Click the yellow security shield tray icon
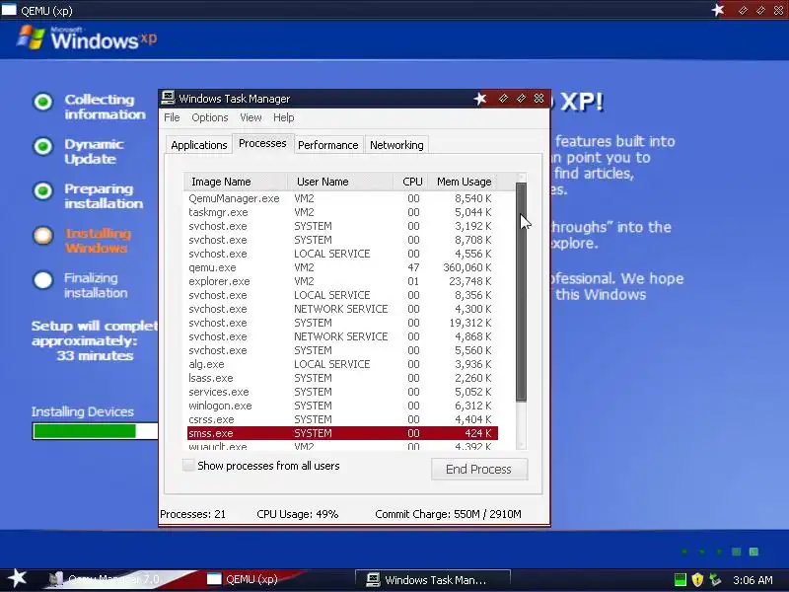Image resolution: width=789 pixels, height=592 pixels. pos(697,580)
